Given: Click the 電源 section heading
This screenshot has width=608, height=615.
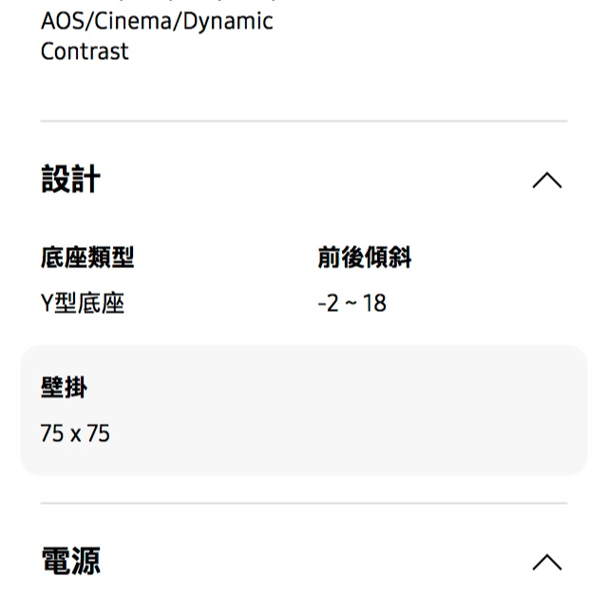Looking at the screenshot, I should pyautogui.click(x=70, y=561).
